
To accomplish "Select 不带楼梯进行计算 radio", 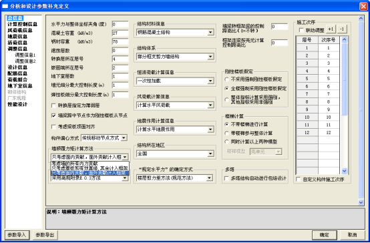I will pyautogui.click(x=226, y=124).
